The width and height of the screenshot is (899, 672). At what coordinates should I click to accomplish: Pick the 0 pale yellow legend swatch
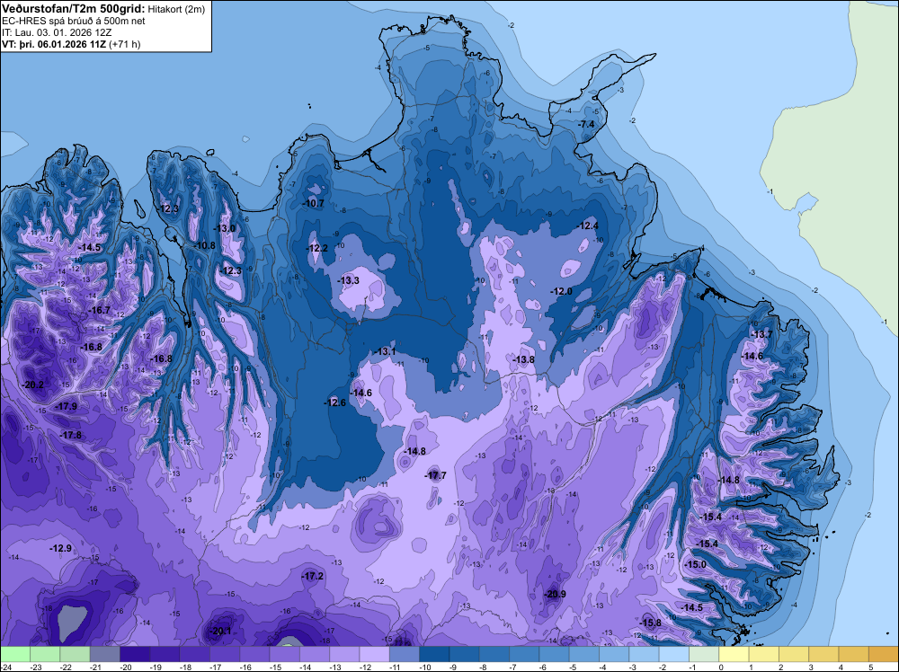[734, 653]
